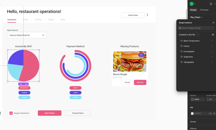Toggle the Regular Operations checkbox
The height and width of the screenshot is (130, 216).
tap(11, 113)
